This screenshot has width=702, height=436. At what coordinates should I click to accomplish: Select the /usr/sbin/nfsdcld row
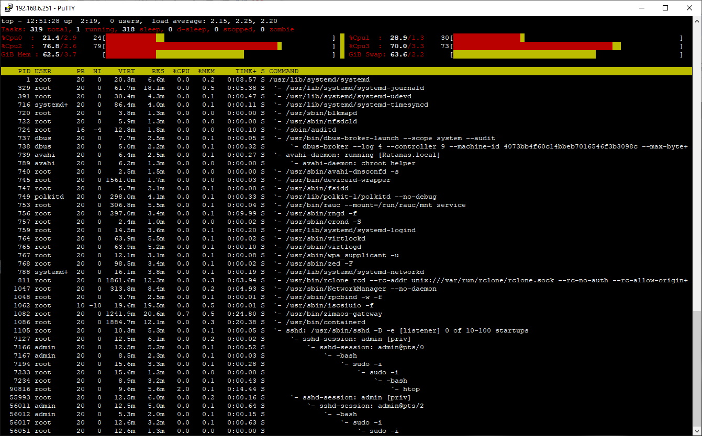(346, 121)
